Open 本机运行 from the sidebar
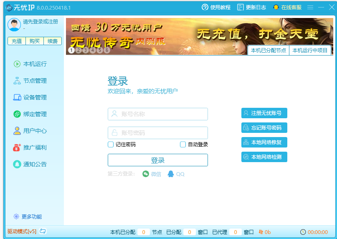The width and height of the screenshot is (337, 239). (x=30, y=64)
